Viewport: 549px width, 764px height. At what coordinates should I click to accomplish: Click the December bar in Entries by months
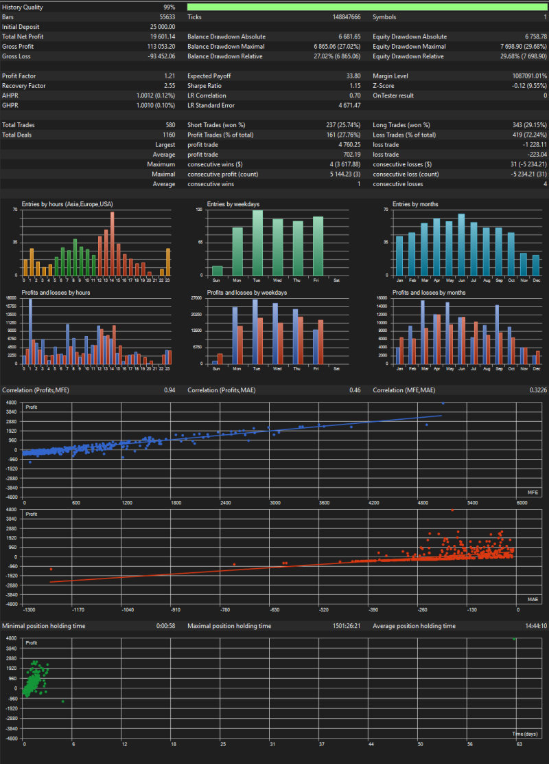[x=536, y=265]
